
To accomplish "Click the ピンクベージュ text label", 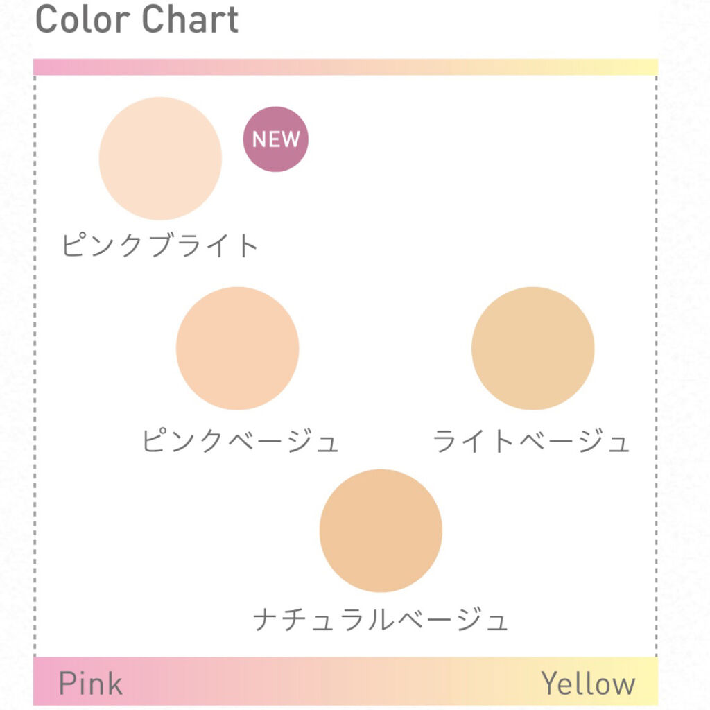I will pos(240,442).
